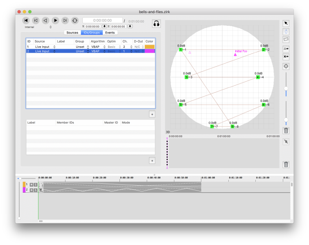Click the trash icon below the sliders
This screenshot has width=309, height=245.
(x=286, y=131)
